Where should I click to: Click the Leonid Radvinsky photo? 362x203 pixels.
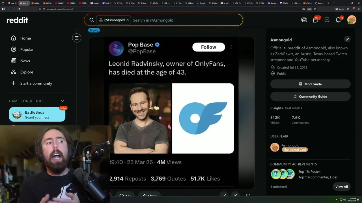click(140, 118)
